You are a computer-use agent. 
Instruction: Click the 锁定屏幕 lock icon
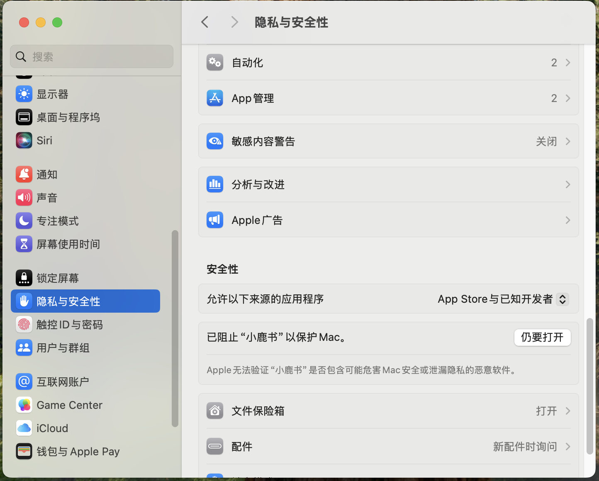24,278
